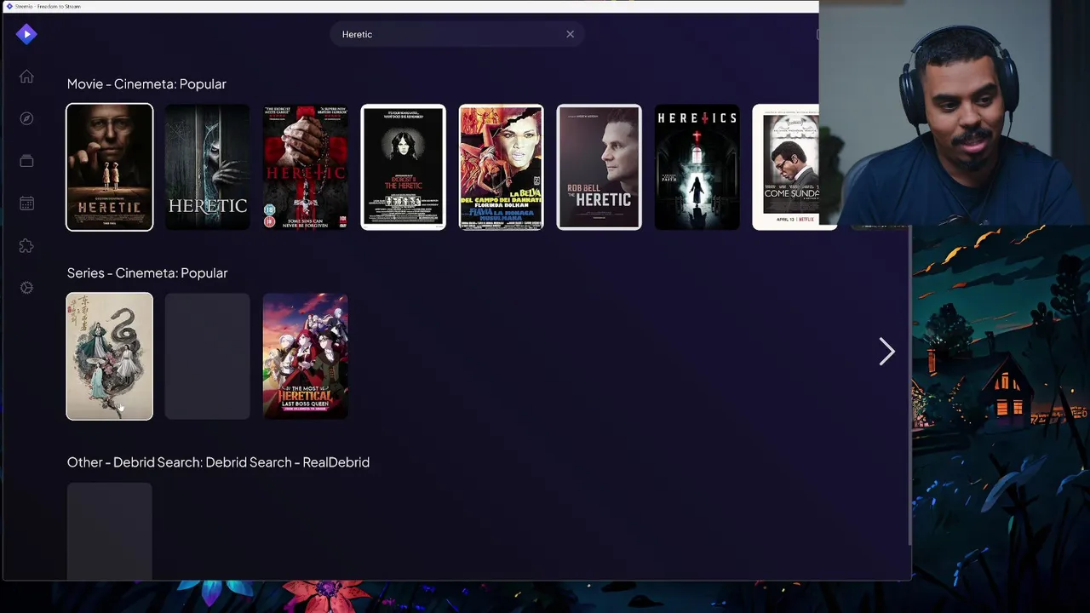Click Stremio window title text

[48, 6]
